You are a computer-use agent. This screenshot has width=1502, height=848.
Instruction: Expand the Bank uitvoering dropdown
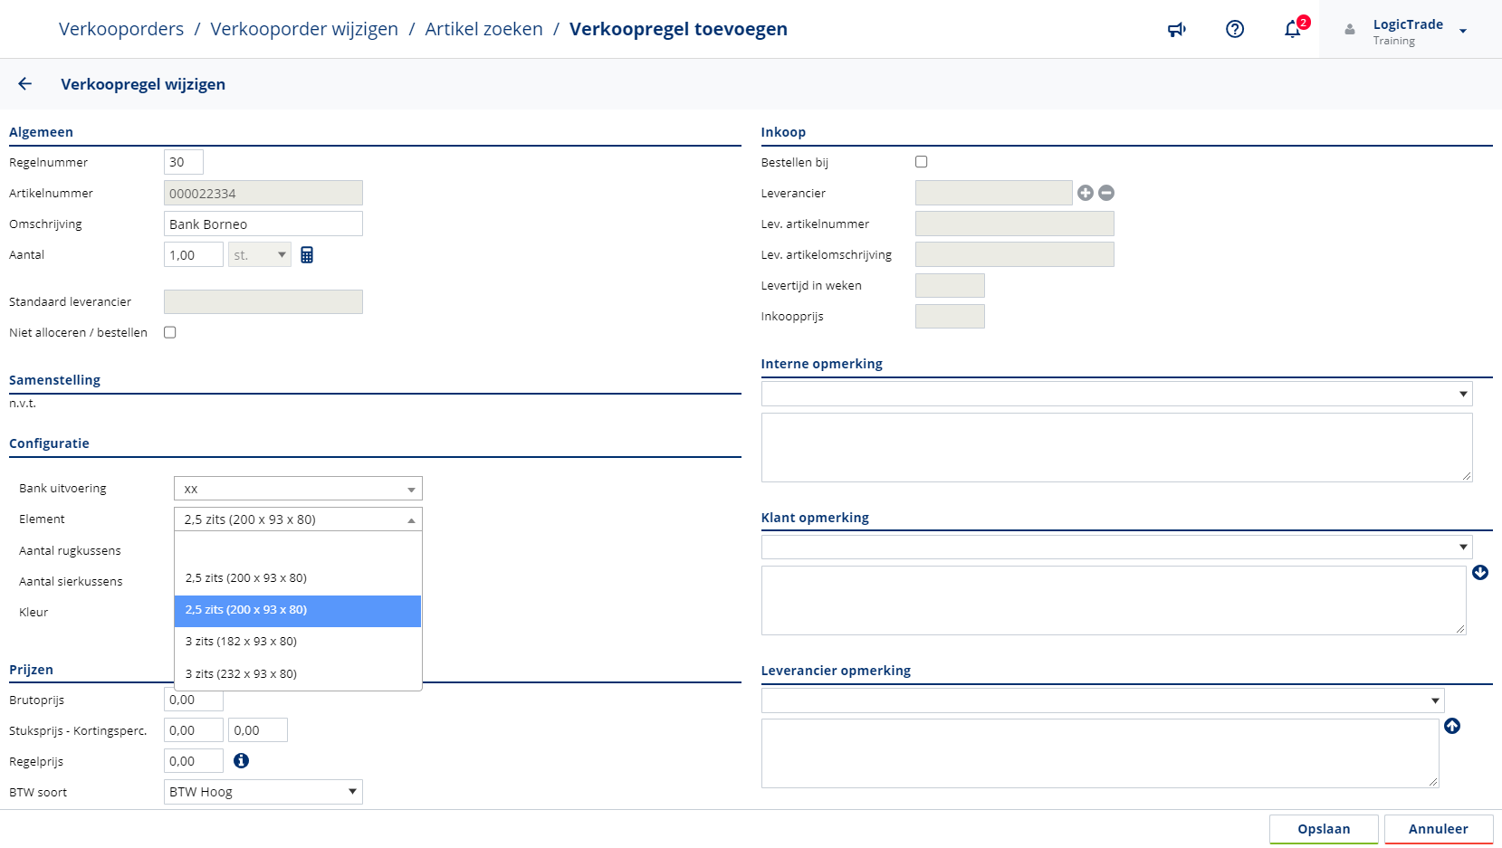click(x=298, y=489)
